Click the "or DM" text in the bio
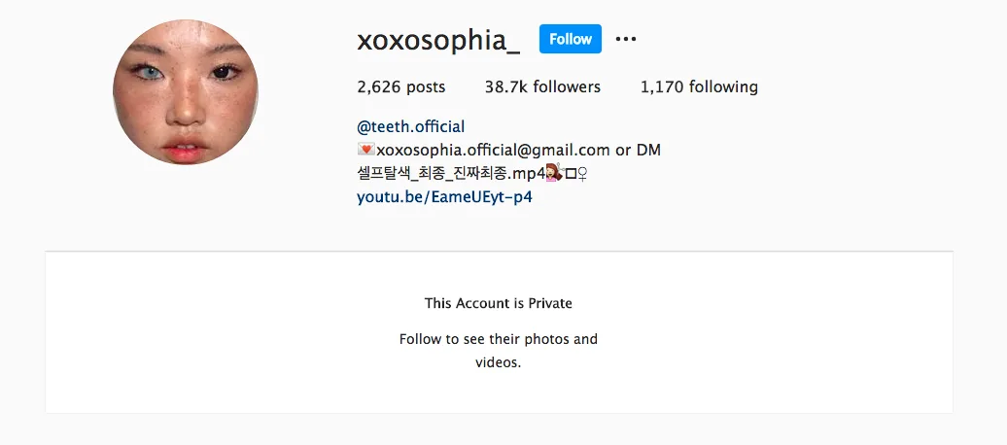The width and height of the screenshot is (1007, 445). pyautogui.click(x=638, y=150)
